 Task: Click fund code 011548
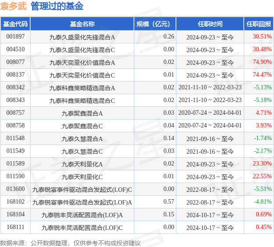15,139
